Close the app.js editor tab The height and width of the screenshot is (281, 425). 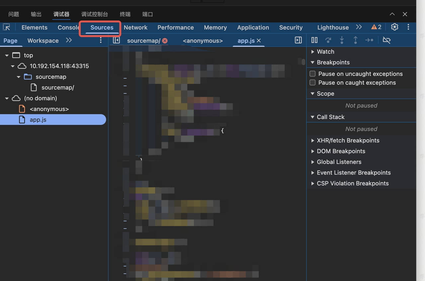259,40
